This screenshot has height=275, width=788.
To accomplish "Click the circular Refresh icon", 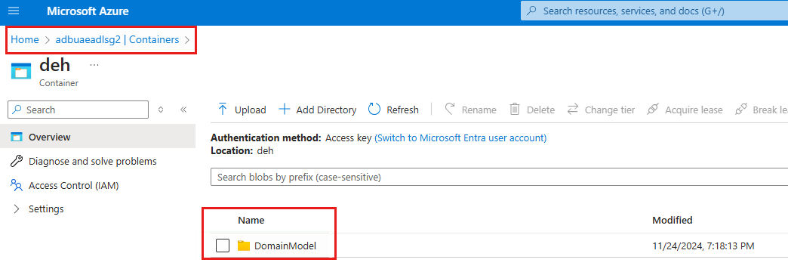I will [x=374, y=109].
